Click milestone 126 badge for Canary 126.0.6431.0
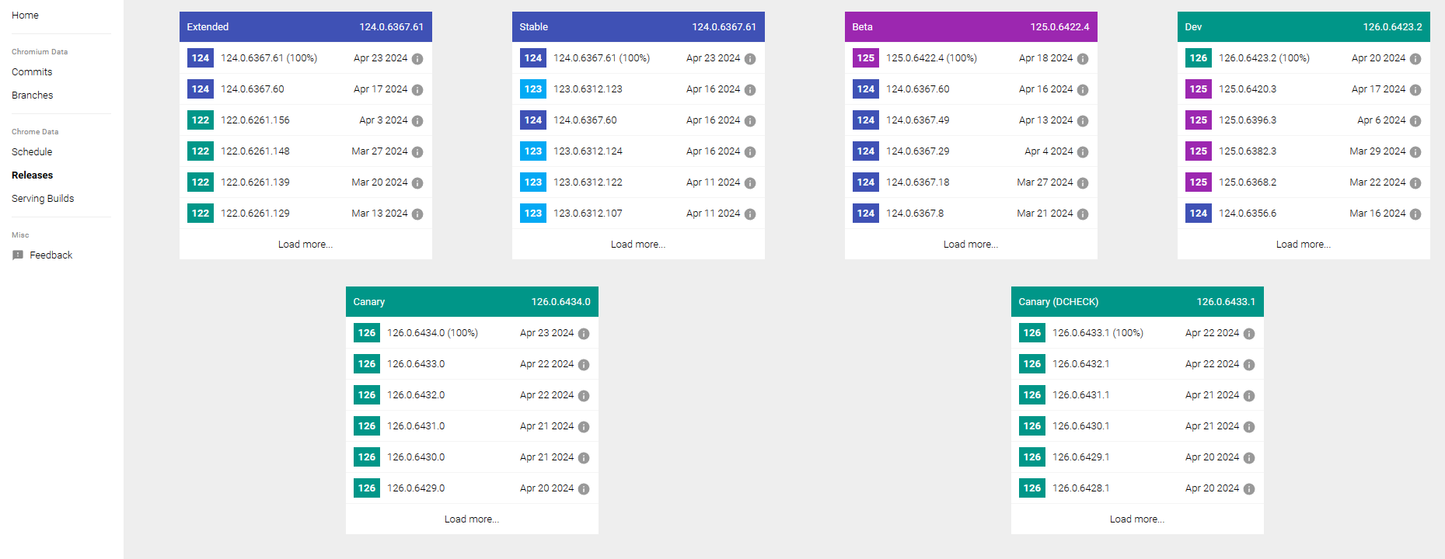This screenshot has width=1445, height=559. click(x=367, y=426)
